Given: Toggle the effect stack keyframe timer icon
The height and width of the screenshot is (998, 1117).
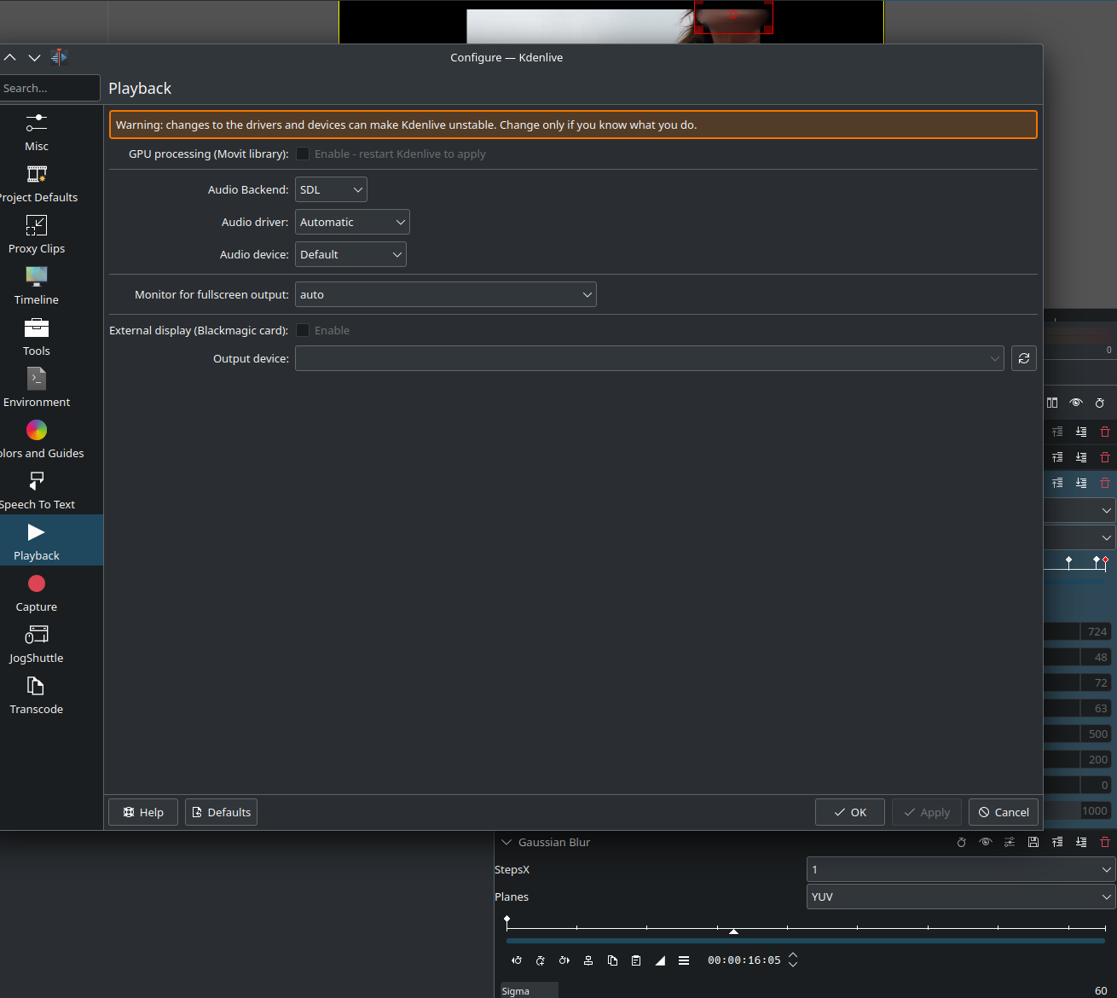Looking at the screenshot, I should pyautogui.click(x=1100, y=403).
